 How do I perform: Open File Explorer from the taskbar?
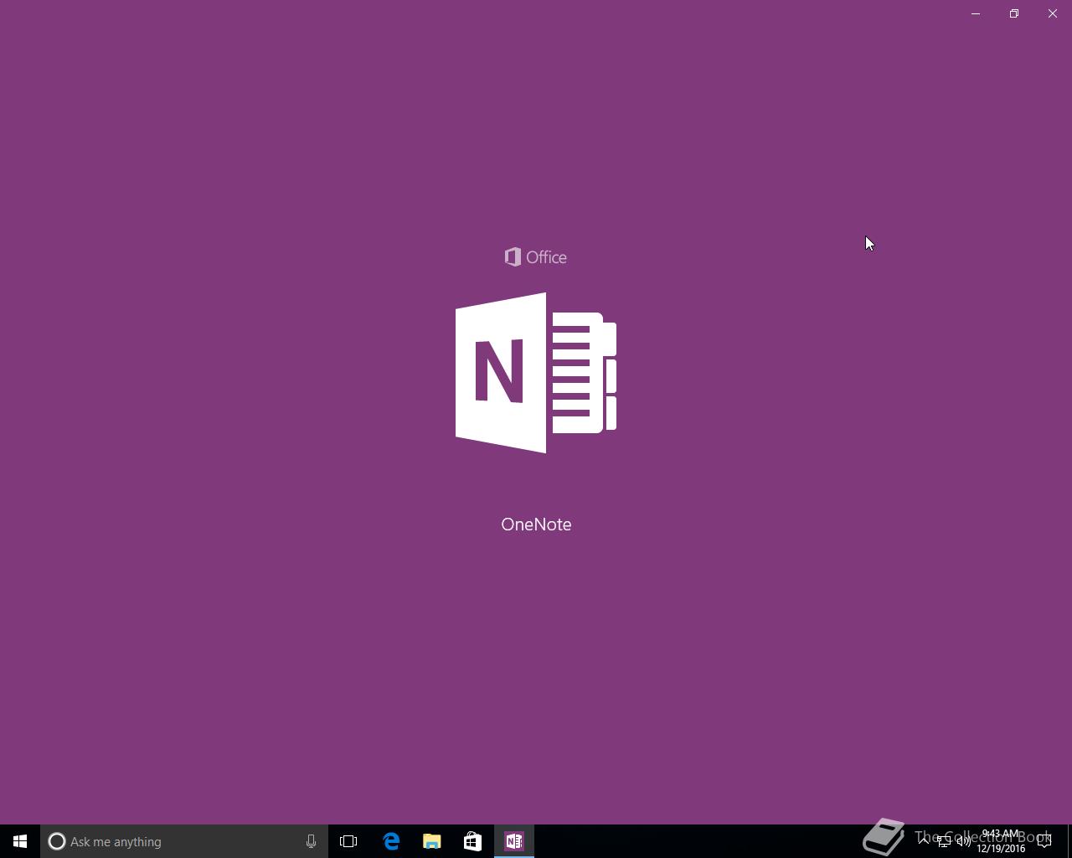click(432, 841)
